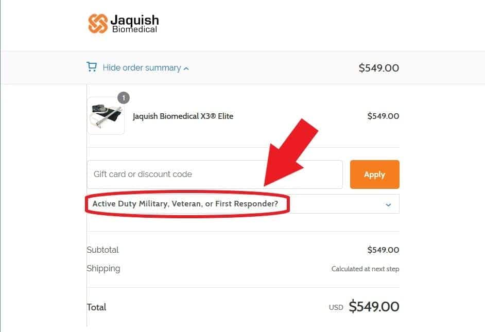Image resolution: width=485 pixels, height=332 pixels.
Task: Click the dropdown arrow for military discount
Action: pyautogui.click(x=388, y=204)
